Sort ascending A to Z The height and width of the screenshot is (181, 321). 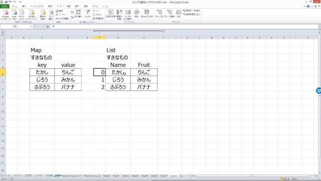tap(72, 12)
